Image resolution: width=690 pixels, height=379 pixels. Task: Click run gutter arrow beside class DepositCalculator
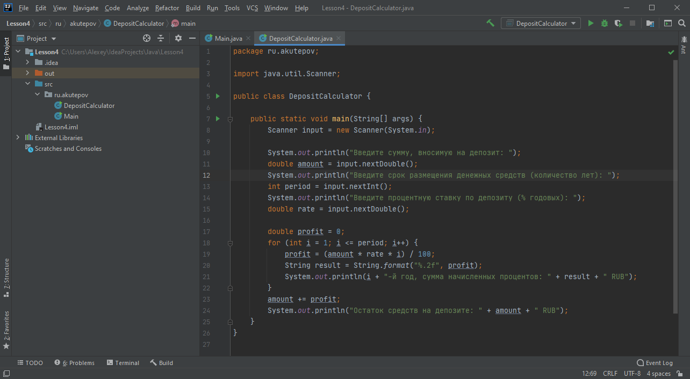[218, 96]
